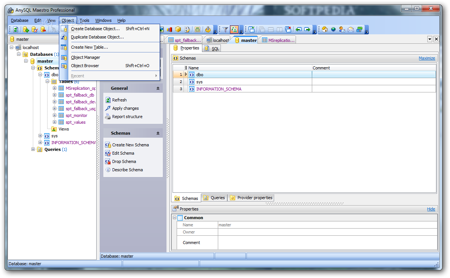
Task: Click the bar chart toolbar icon
Action: 170,29
